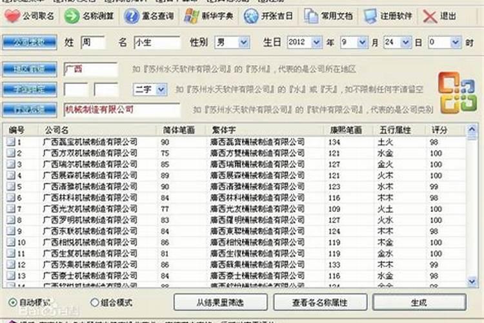Click the region input field containing 广西
Viewport: 484px width, 323px height.
click(90, 69)
